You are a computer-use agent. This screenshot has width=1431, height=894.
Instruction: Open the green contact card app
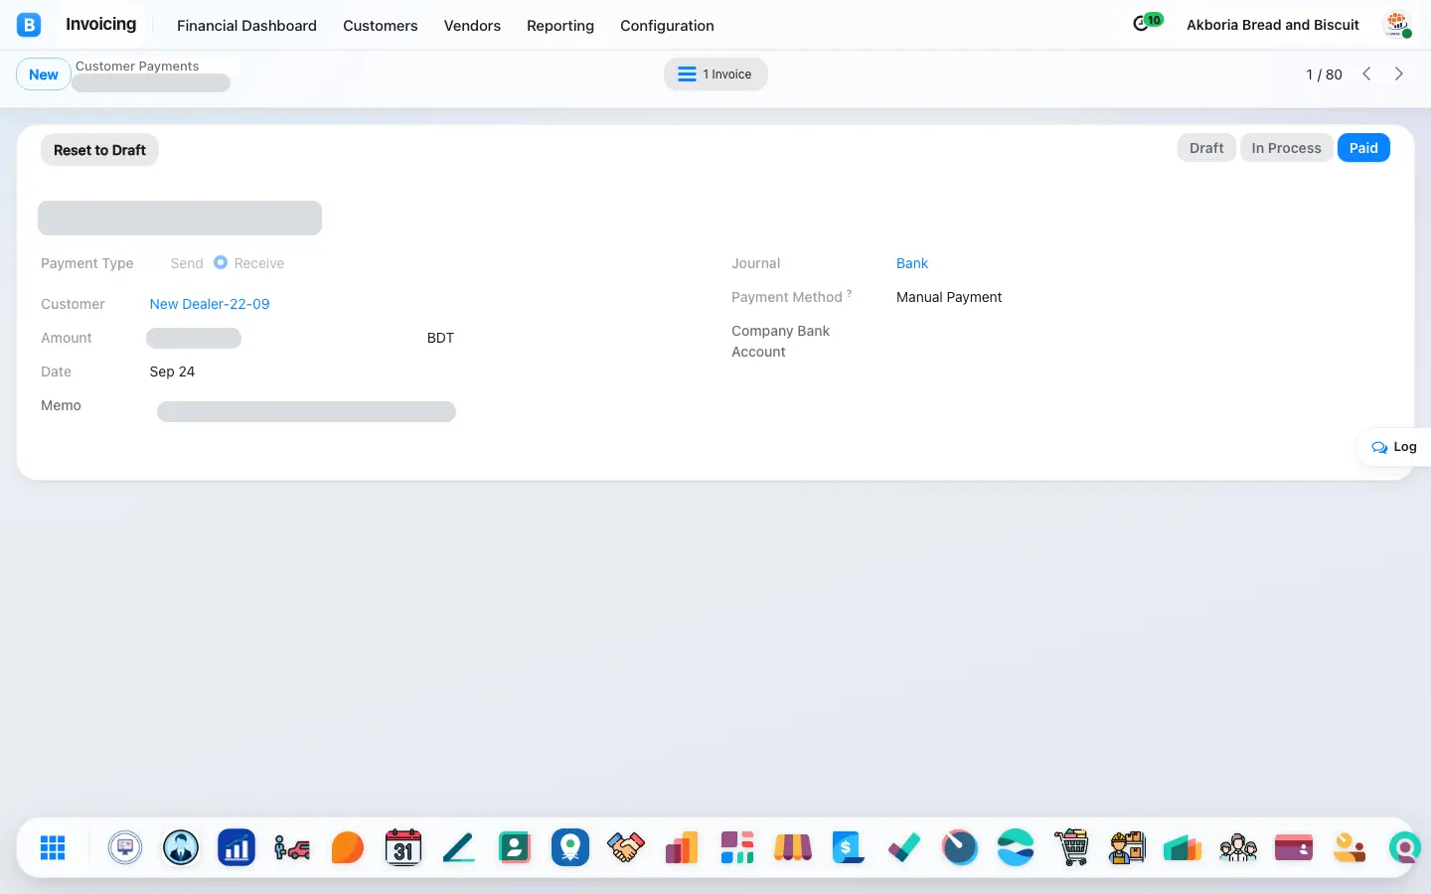tap(515, 847)
